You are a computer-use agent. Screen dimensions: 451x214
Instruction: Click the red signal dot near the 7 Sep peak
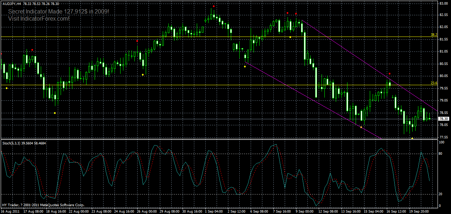tap(288, 13)
